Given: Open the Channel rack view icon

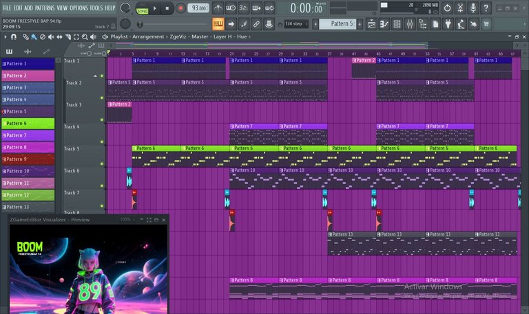Looking at the screenshot, I should [397, 24].
